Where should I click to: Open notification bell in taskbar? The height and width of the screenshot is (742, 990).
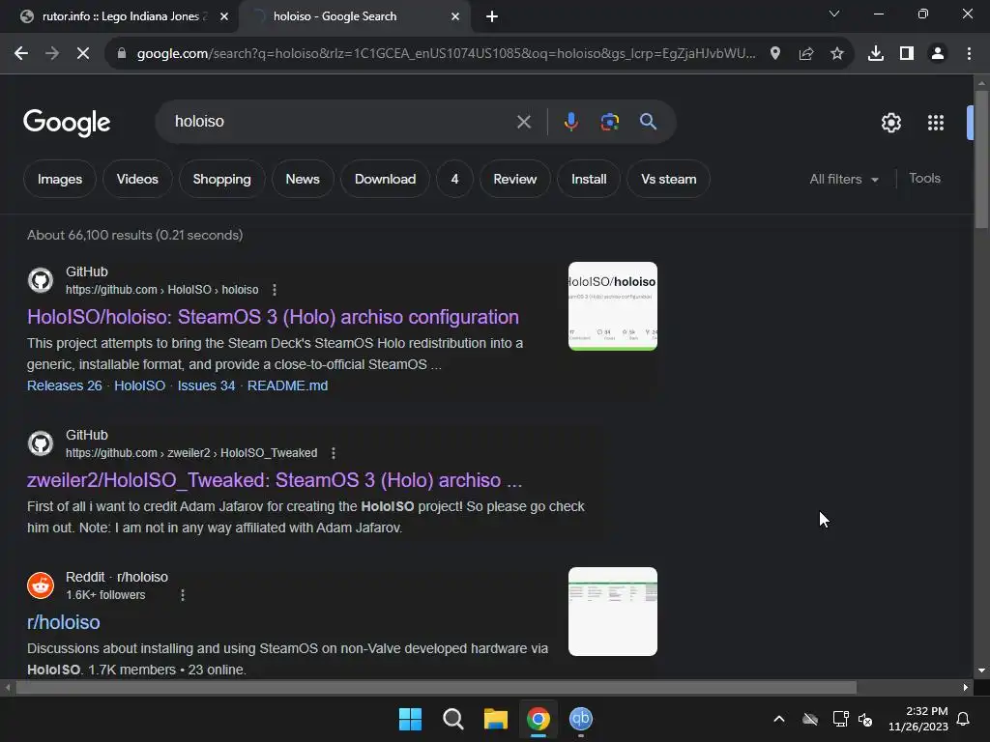coord(964,719)
